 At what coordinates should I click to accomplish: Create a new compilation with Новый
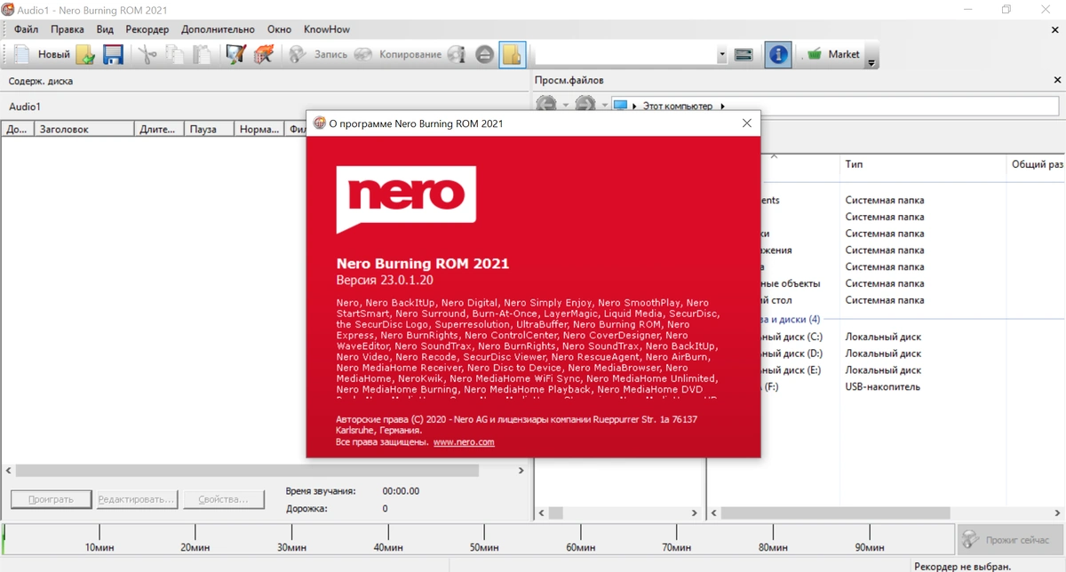[41, 54]
